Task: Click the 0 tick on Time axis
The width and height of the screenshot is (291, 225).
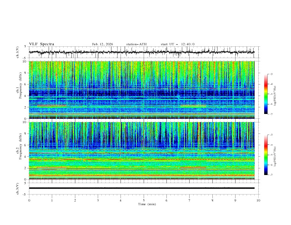Action: point(29,200)
